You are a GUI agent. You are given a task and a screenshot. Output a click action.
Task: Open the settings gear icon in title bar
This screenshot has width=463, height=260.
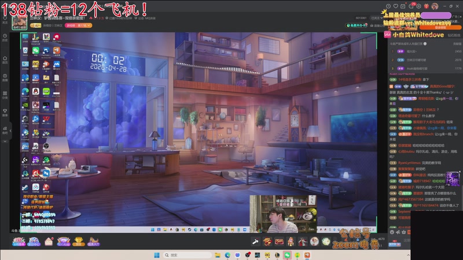(x=418, y=6)
